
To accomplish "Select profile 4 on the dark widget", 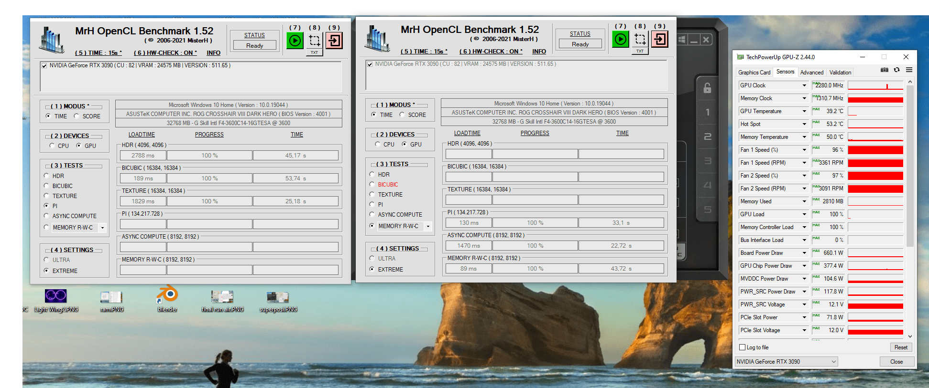I will point(708,185).
